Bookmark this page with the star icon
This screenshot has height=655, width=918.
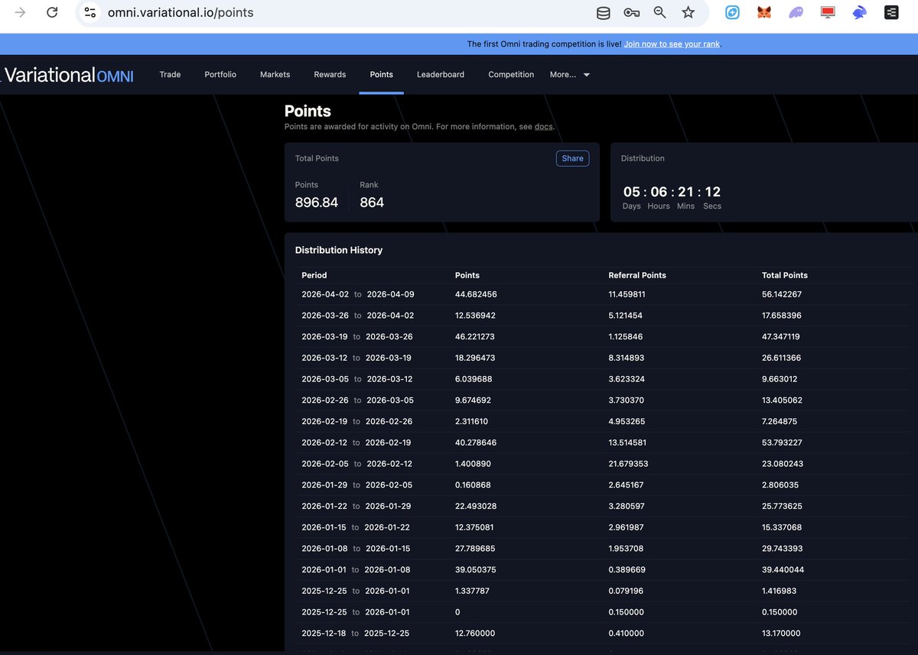[x=688, y=12]
